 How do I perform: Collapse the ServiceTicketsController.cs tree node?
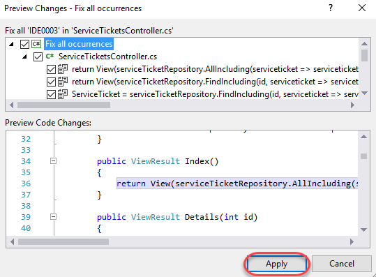tap(24, 57)
